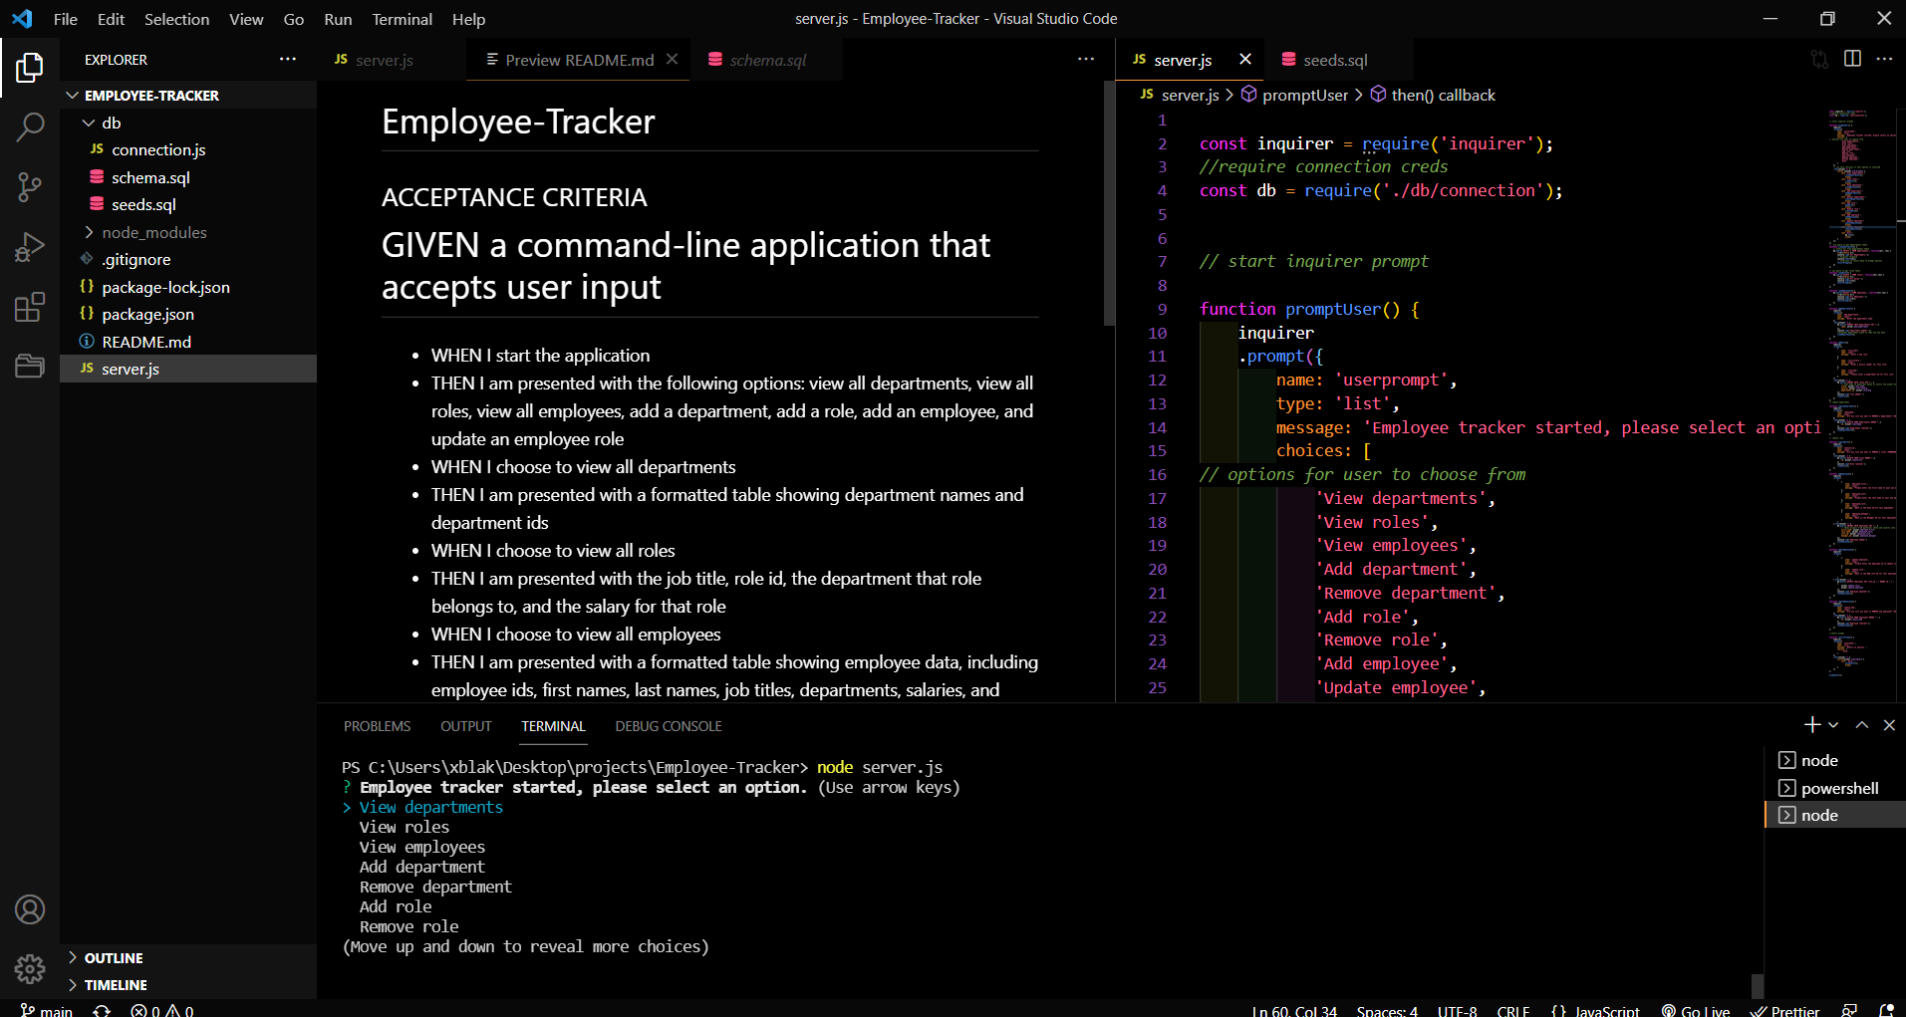The width and height of the screenshot is (1906, 1017).
Task: Click the open changes compare icon
Action: click(1819, 59)
